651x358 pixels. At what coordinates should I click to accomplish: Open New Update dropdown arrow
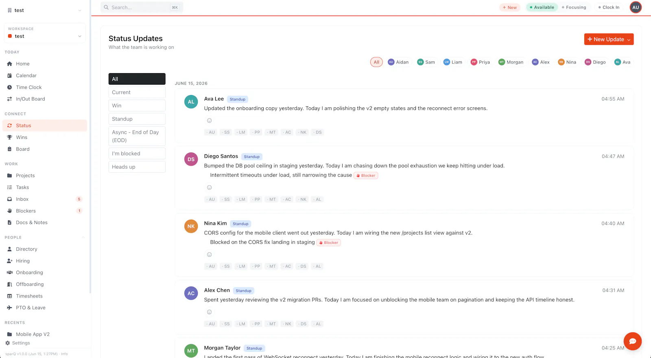click(629, 39)
